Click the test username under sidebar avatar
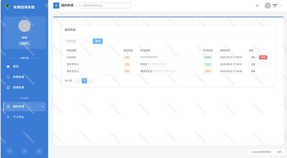 point(24,37)
